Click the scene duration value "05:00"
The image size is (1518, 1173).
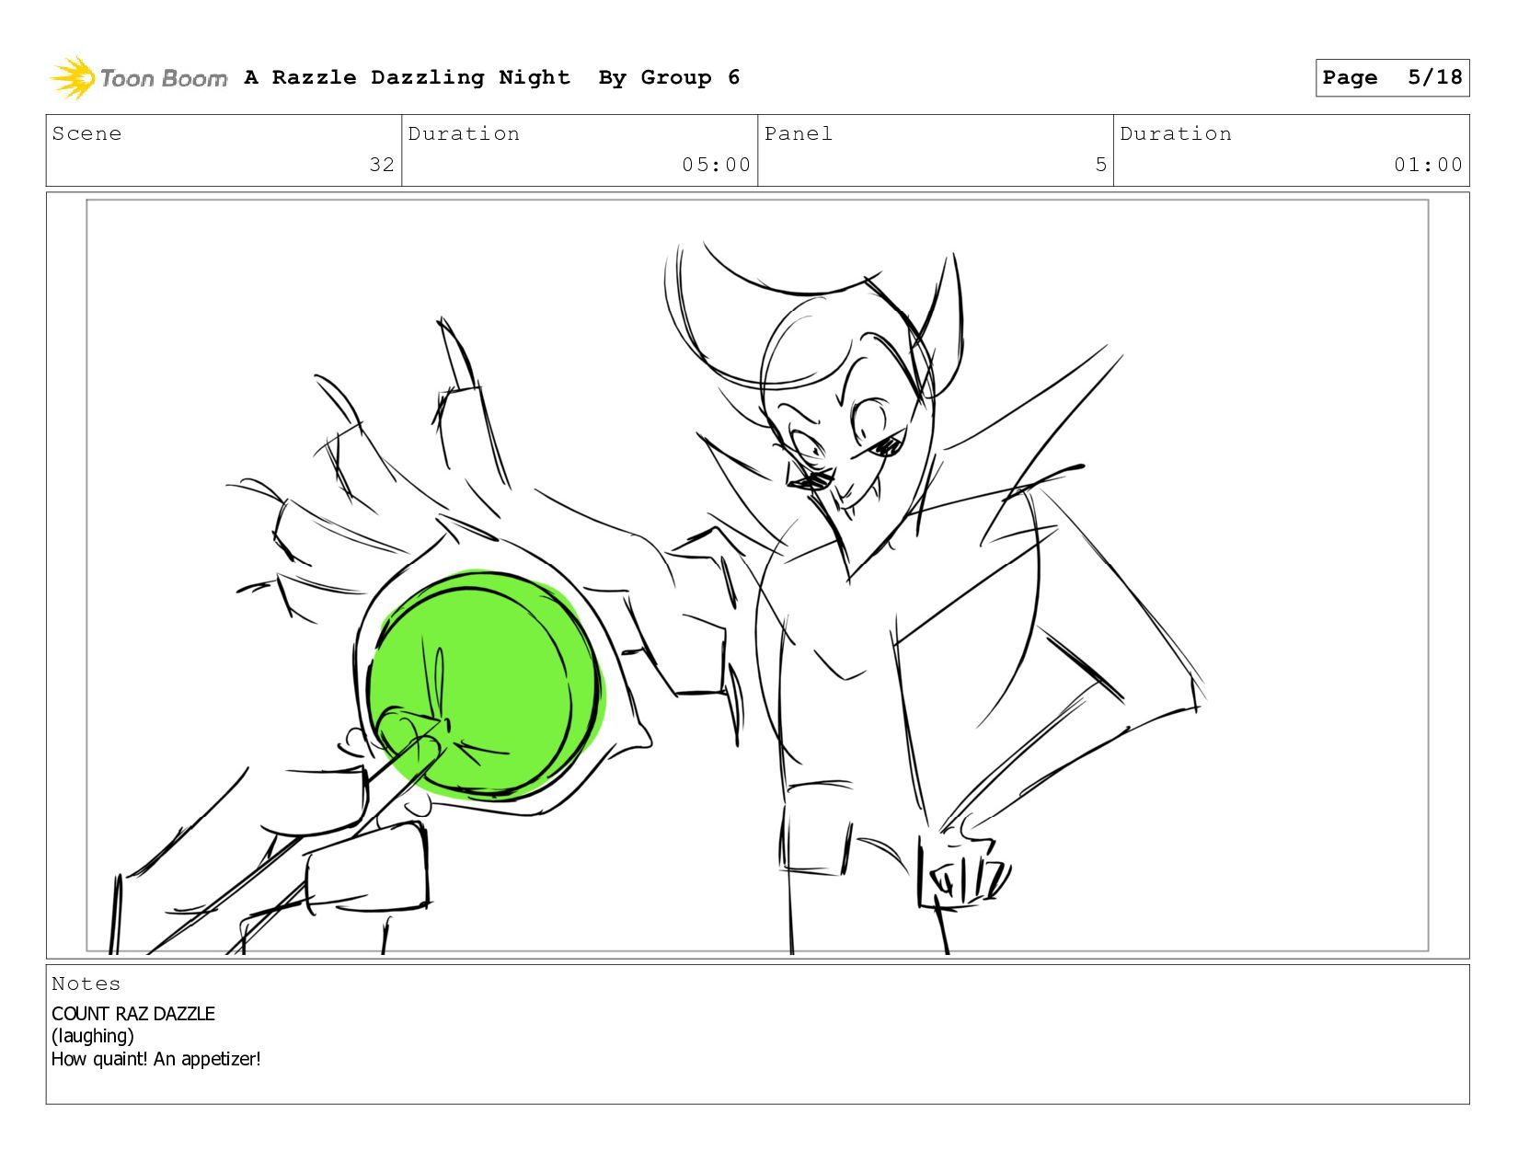[716, 165]
